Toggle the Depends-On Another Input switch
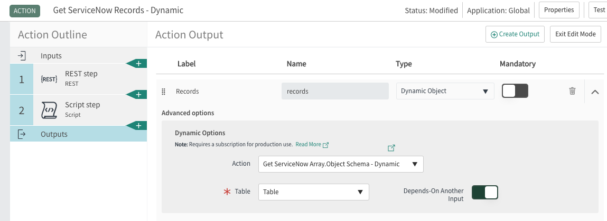This screenshot has width=607, height=221. click(484, 193)
